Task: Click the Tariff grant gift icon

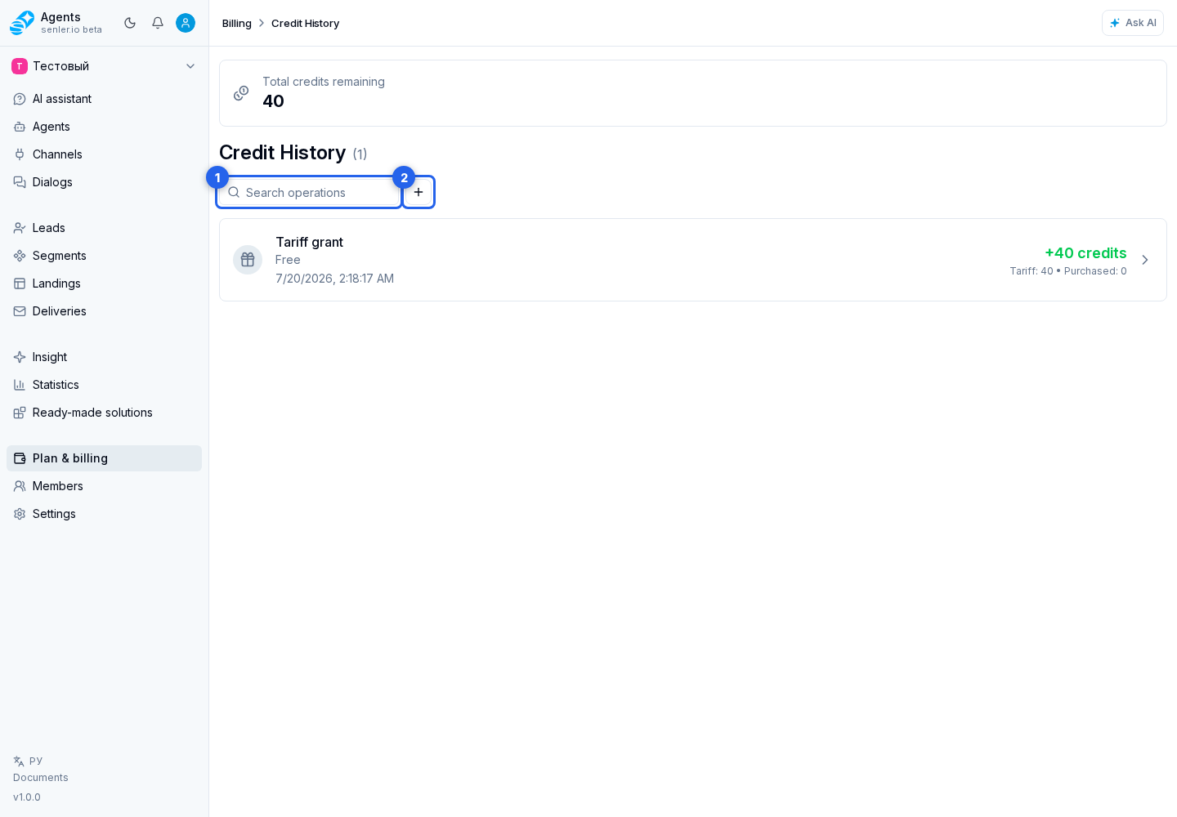Action: [248, 260]
